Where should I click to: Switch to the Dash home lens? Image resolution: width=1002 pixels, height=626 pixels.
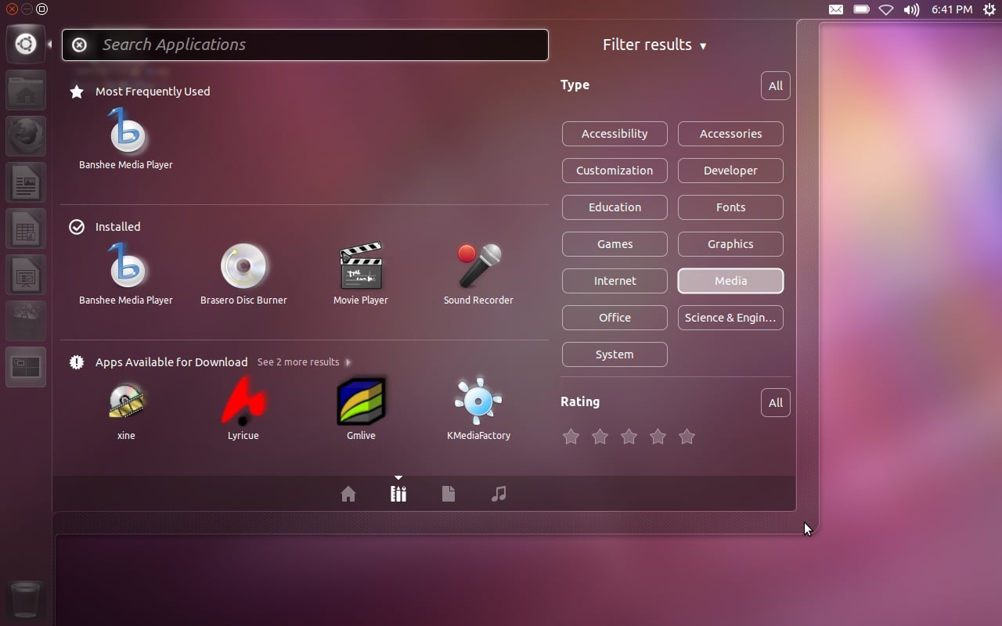click(x=348, y=494)
